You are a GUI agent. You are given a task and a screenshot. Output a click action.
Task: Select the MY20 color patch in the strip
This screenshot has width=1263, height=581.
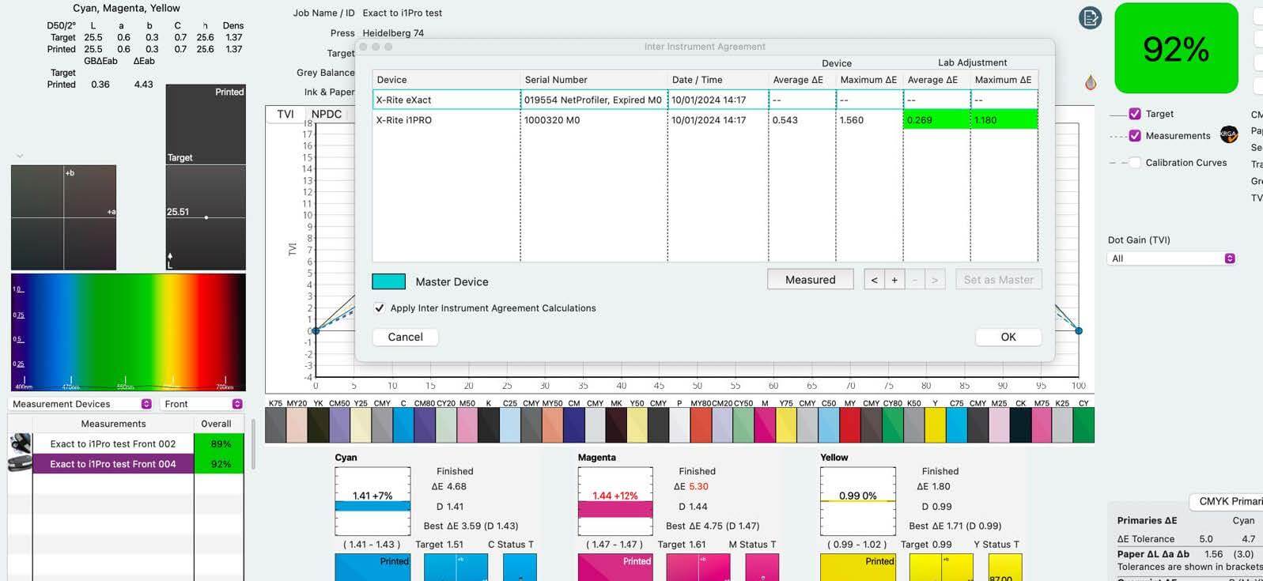pos(297,425)
